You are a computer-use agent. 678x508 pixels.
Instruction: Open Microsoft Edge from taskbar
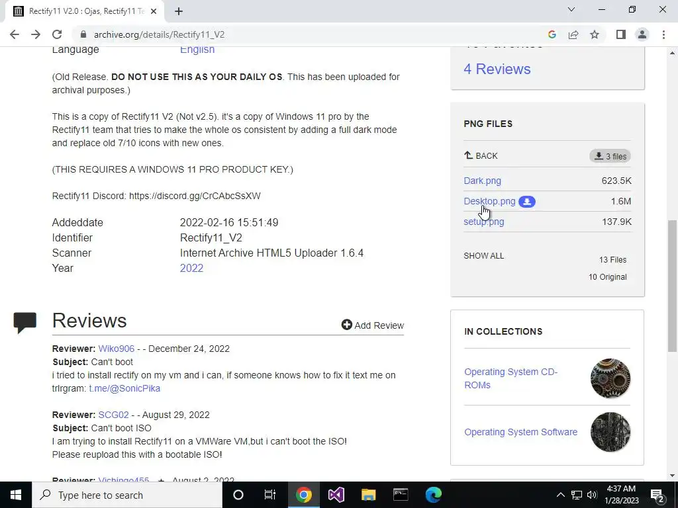[433, 495]
